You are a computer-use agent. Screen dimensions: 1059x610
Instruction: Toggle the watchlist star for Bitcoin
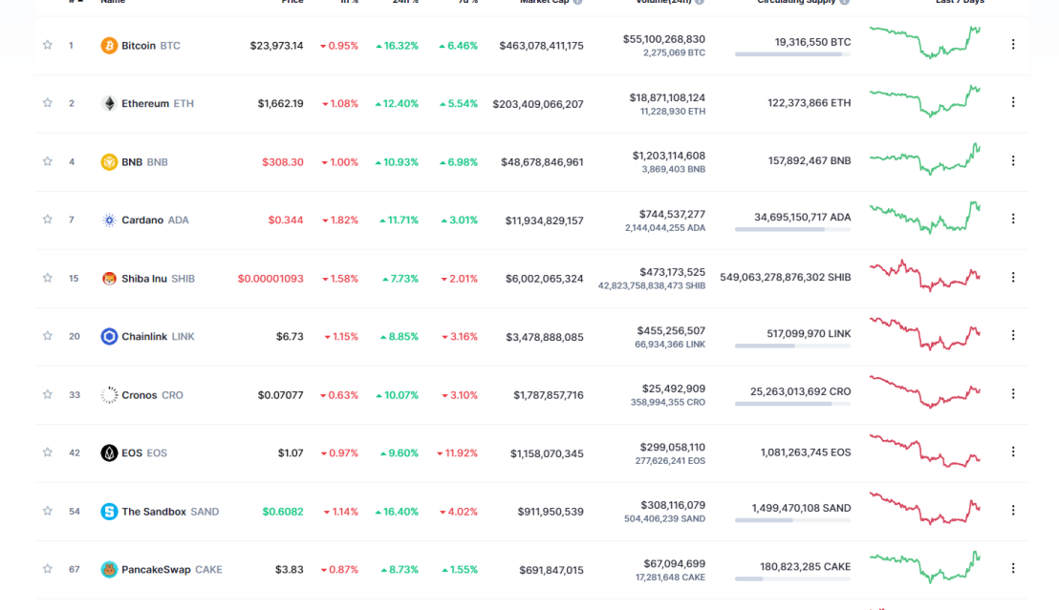(47, 45)
